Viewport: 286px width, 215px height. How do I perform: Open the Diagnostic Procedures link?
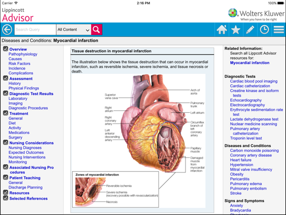[x=28, y=108]
